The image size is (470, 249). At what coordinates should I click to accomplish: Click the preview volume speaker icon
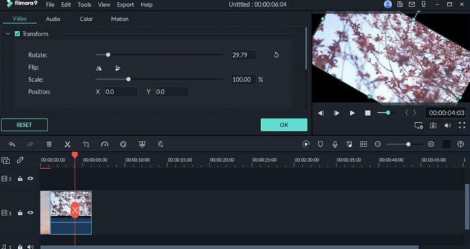pos(448,126)
